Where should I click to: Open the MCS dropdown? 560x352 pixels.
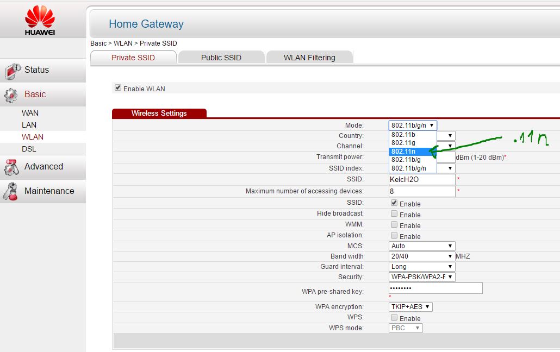[422, 246]
